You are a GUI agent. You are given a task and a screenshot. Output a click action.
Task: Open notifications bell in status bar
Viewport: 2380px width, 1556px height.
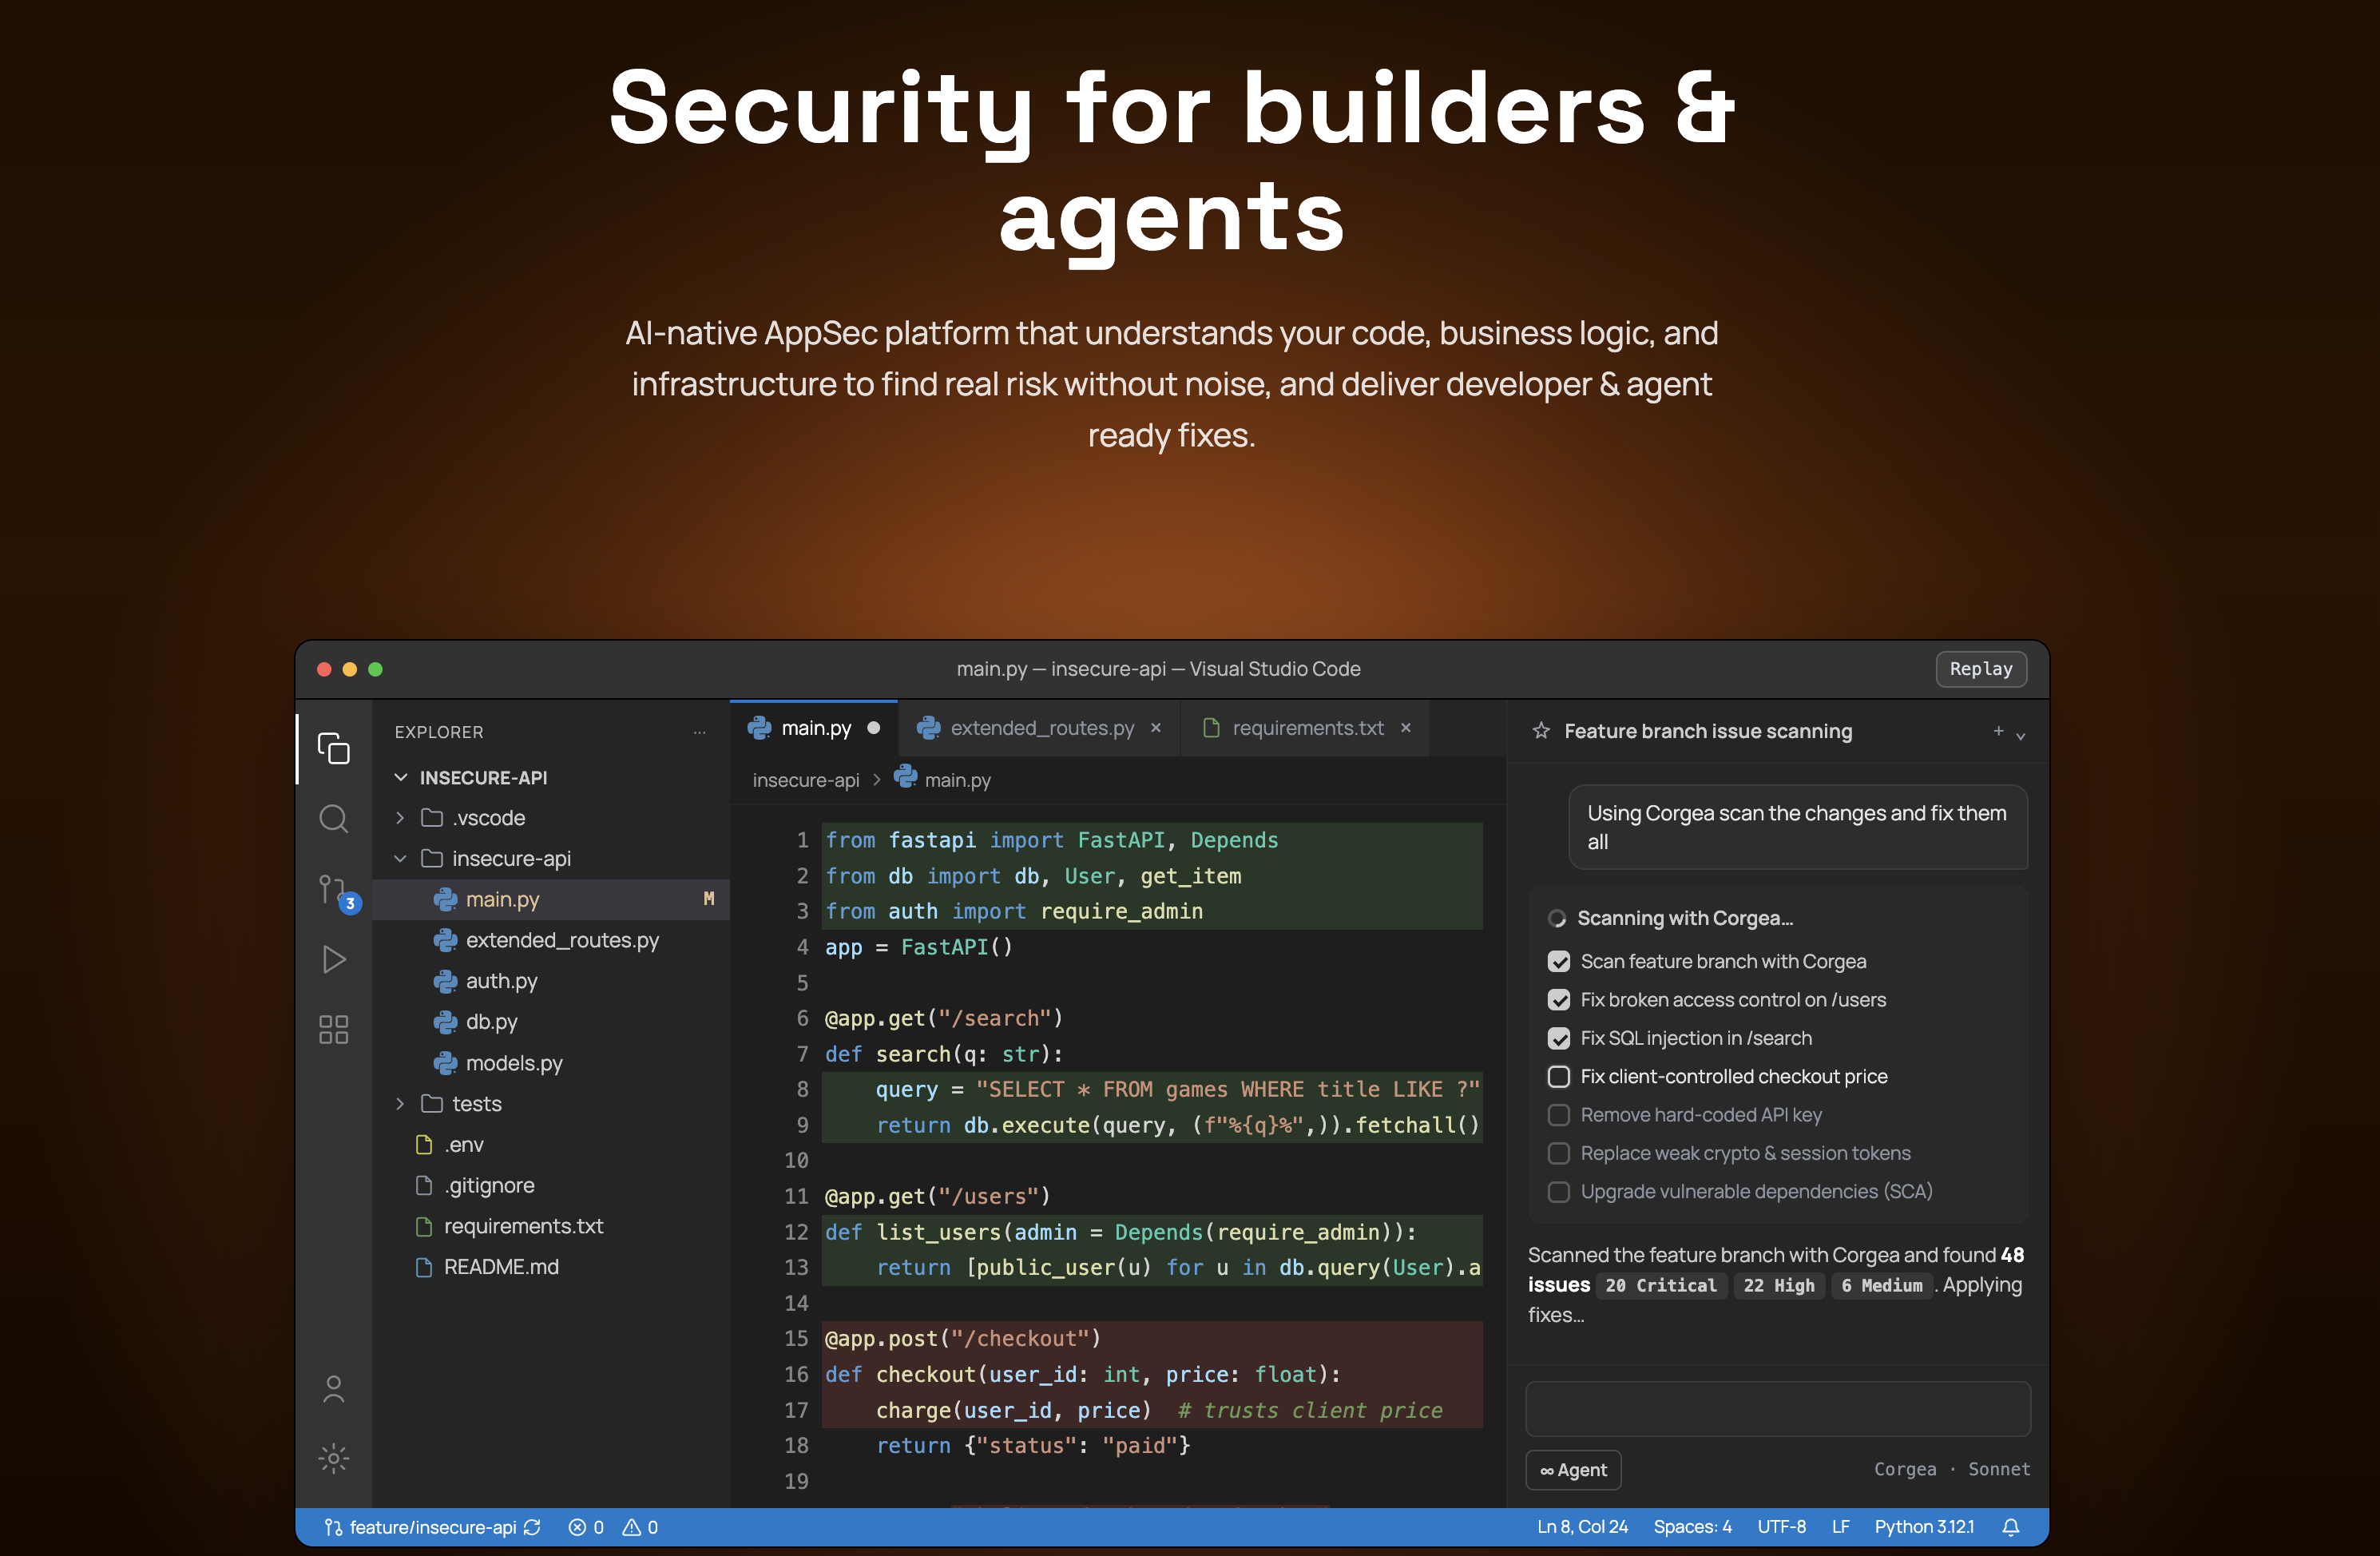(2011, 1527)
